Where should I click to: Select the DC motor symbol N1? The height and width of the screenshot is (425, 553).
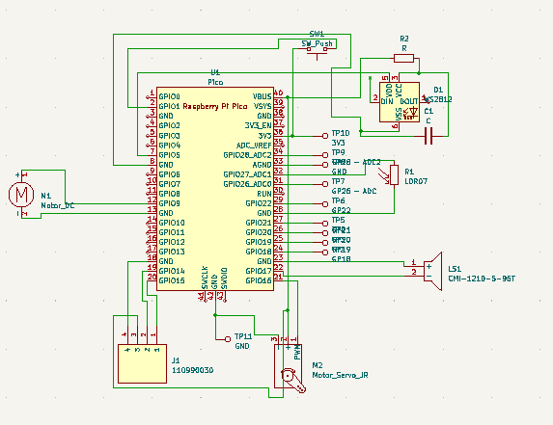pyautogui.click(x=21, y=195)
